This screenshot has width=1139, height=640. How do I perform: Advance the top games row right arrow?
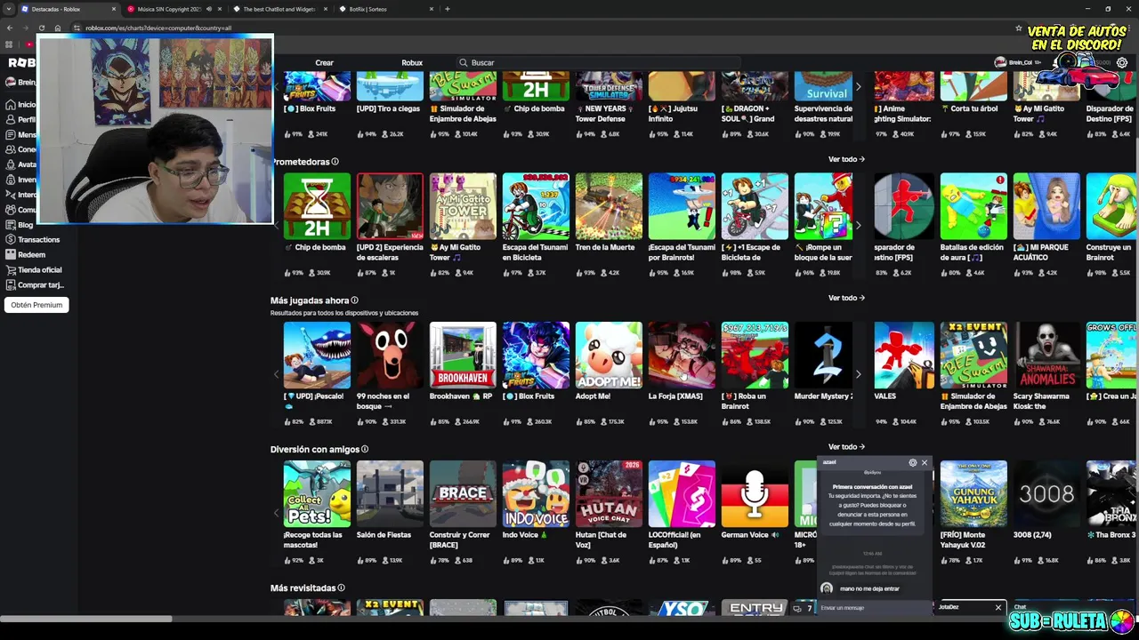click(858, 87)
